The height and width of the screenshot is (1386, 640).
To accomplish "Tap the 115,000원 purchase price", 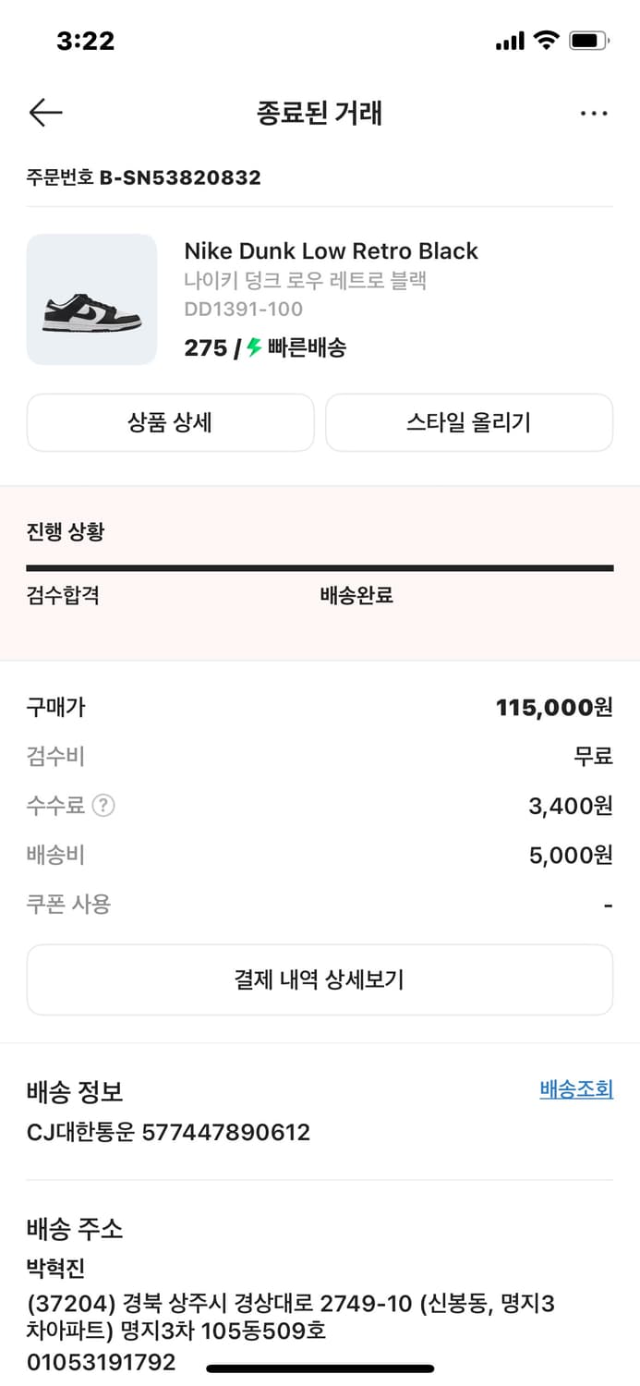I will pyautogui.click(x=554, y=708).
